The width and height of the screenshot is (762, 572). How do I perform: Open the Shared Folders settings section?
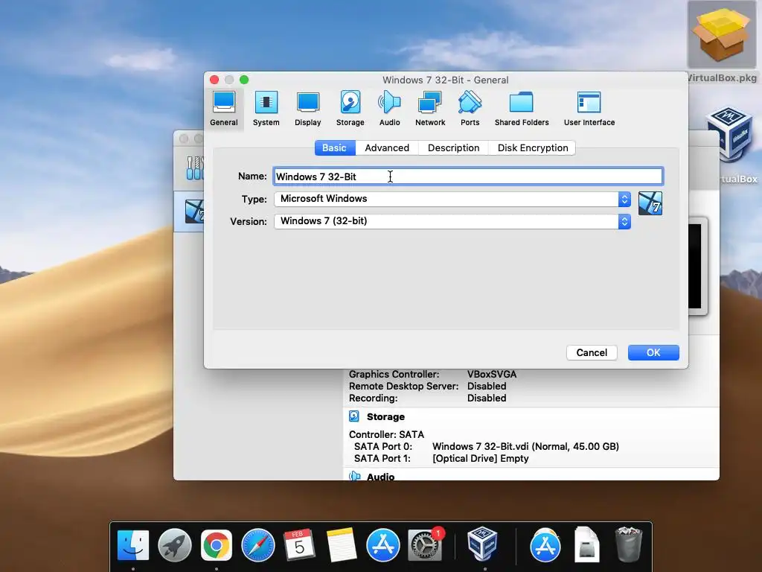pos(522,109)
